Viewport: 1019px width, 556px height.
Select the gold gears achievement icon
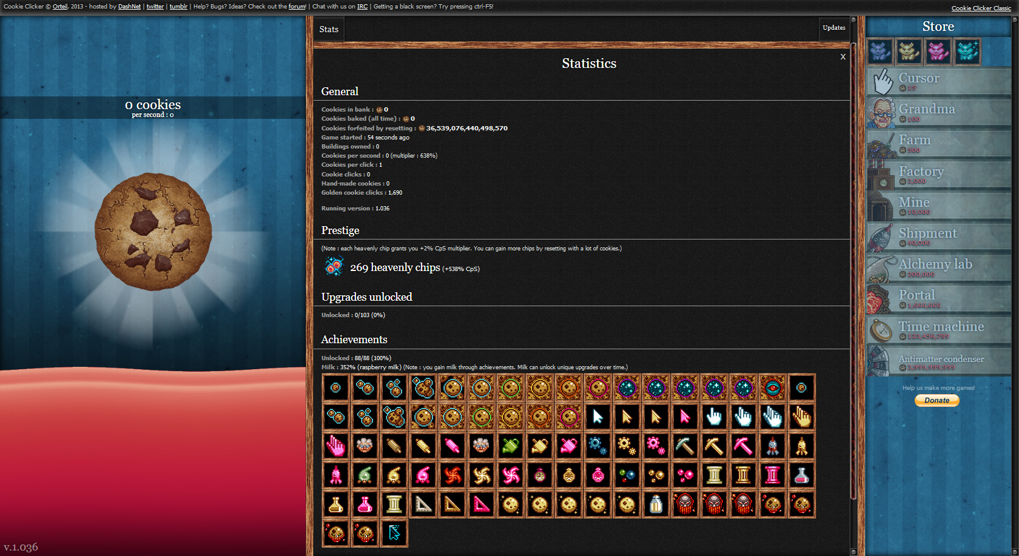[627, 446]
